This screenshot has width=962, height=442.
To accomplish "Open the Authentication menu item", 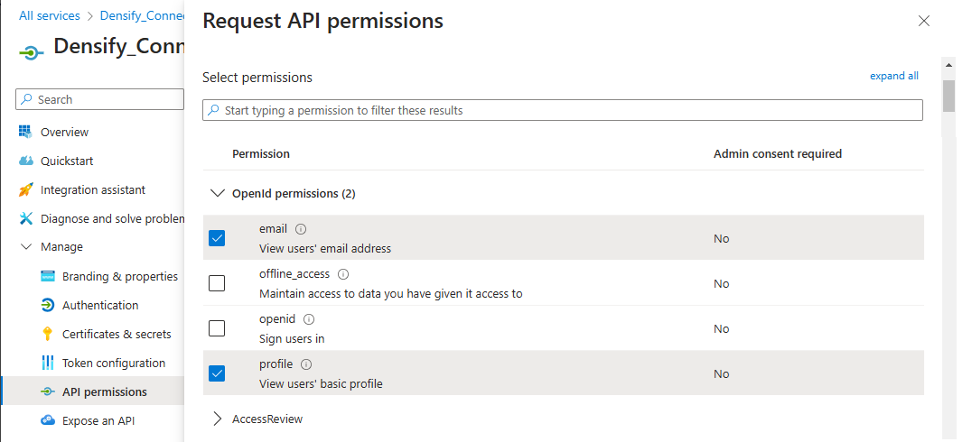I will (x=100, y=306).
